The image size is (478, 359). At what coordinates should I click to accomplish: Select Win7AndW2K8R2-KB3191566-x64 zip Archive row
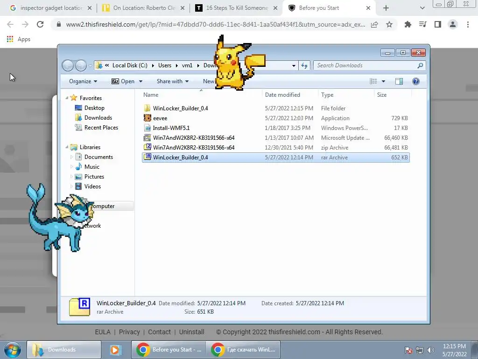pyautogui.click(x=275, y=147)
